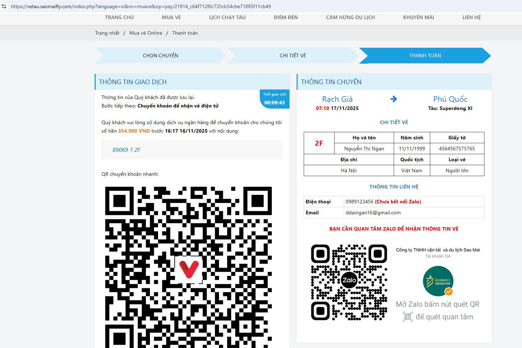Select the THANH TOÁN step

(425, 56)
